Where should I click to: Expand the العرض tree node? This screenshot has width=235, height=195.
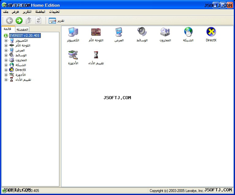pyautogui.click(x=6, y=50)
